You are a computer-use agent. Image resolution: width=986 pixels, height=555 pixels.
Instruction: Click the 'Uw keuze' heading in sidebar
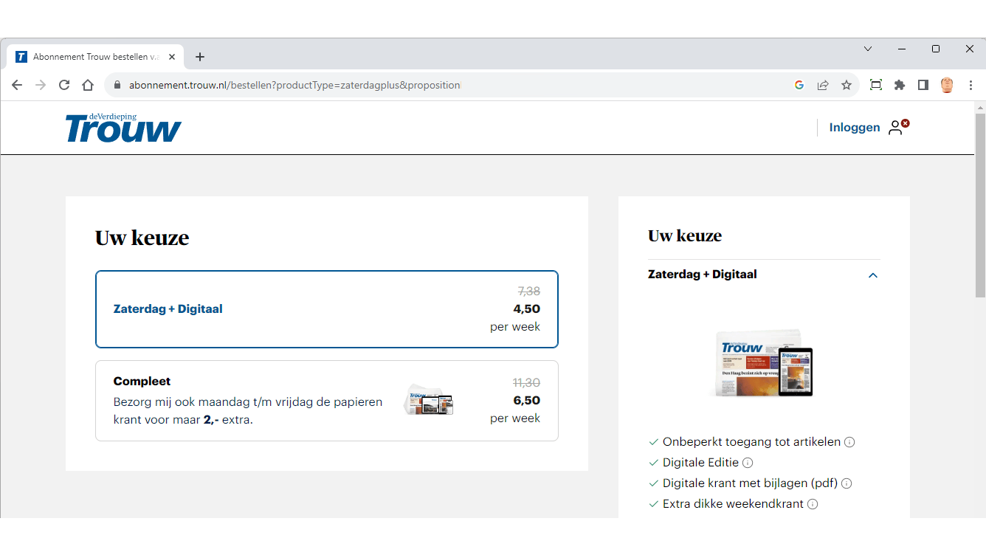pyautogui.click(x=685, y=236)
